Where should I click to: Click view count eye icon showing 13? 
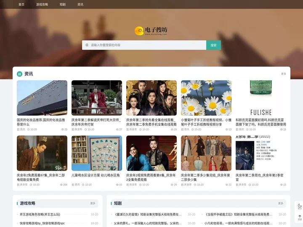227,129
